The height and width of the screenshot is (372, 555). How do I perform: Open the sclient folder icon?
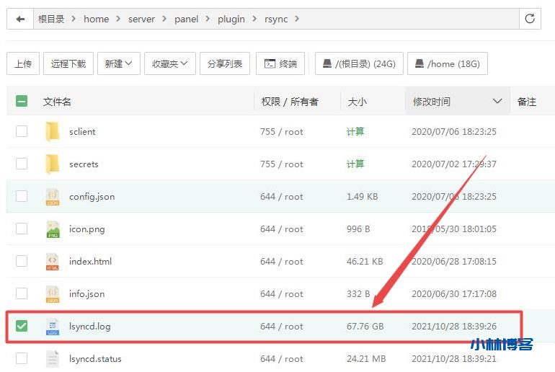(x=53, y=131)
